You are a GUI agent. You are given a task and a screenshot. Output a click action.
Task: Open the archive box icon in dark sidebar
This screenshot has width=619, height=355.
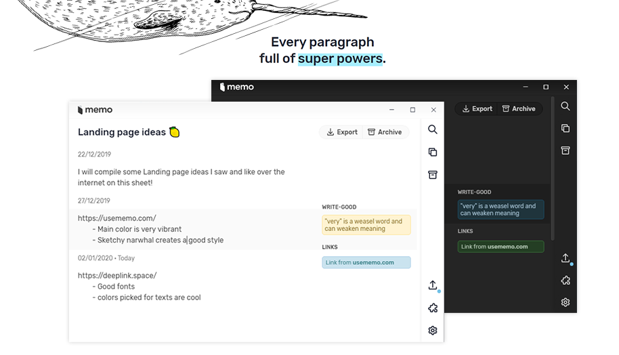[565, 150]
